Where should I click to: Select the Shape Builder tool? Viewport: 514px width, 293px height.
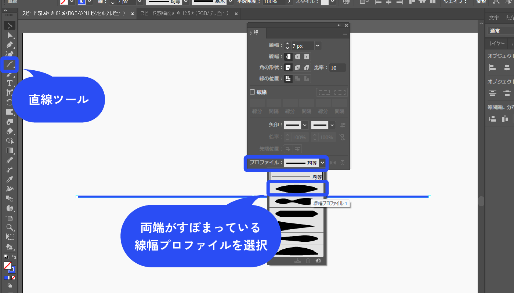(x=10, y=141)
